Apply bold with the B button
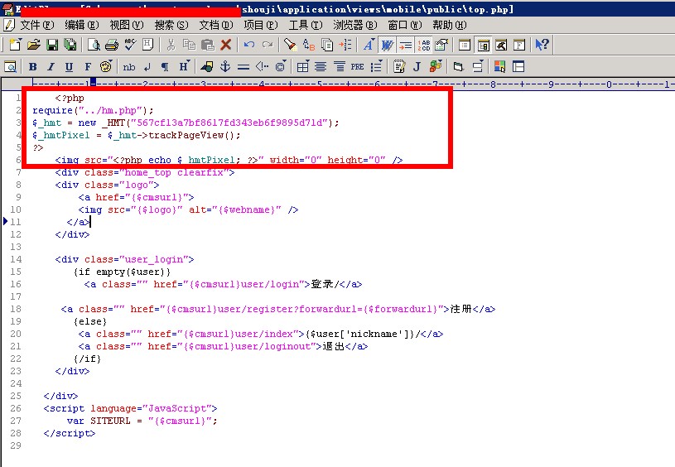Screen dimensions: 675x467 (33, 66)
